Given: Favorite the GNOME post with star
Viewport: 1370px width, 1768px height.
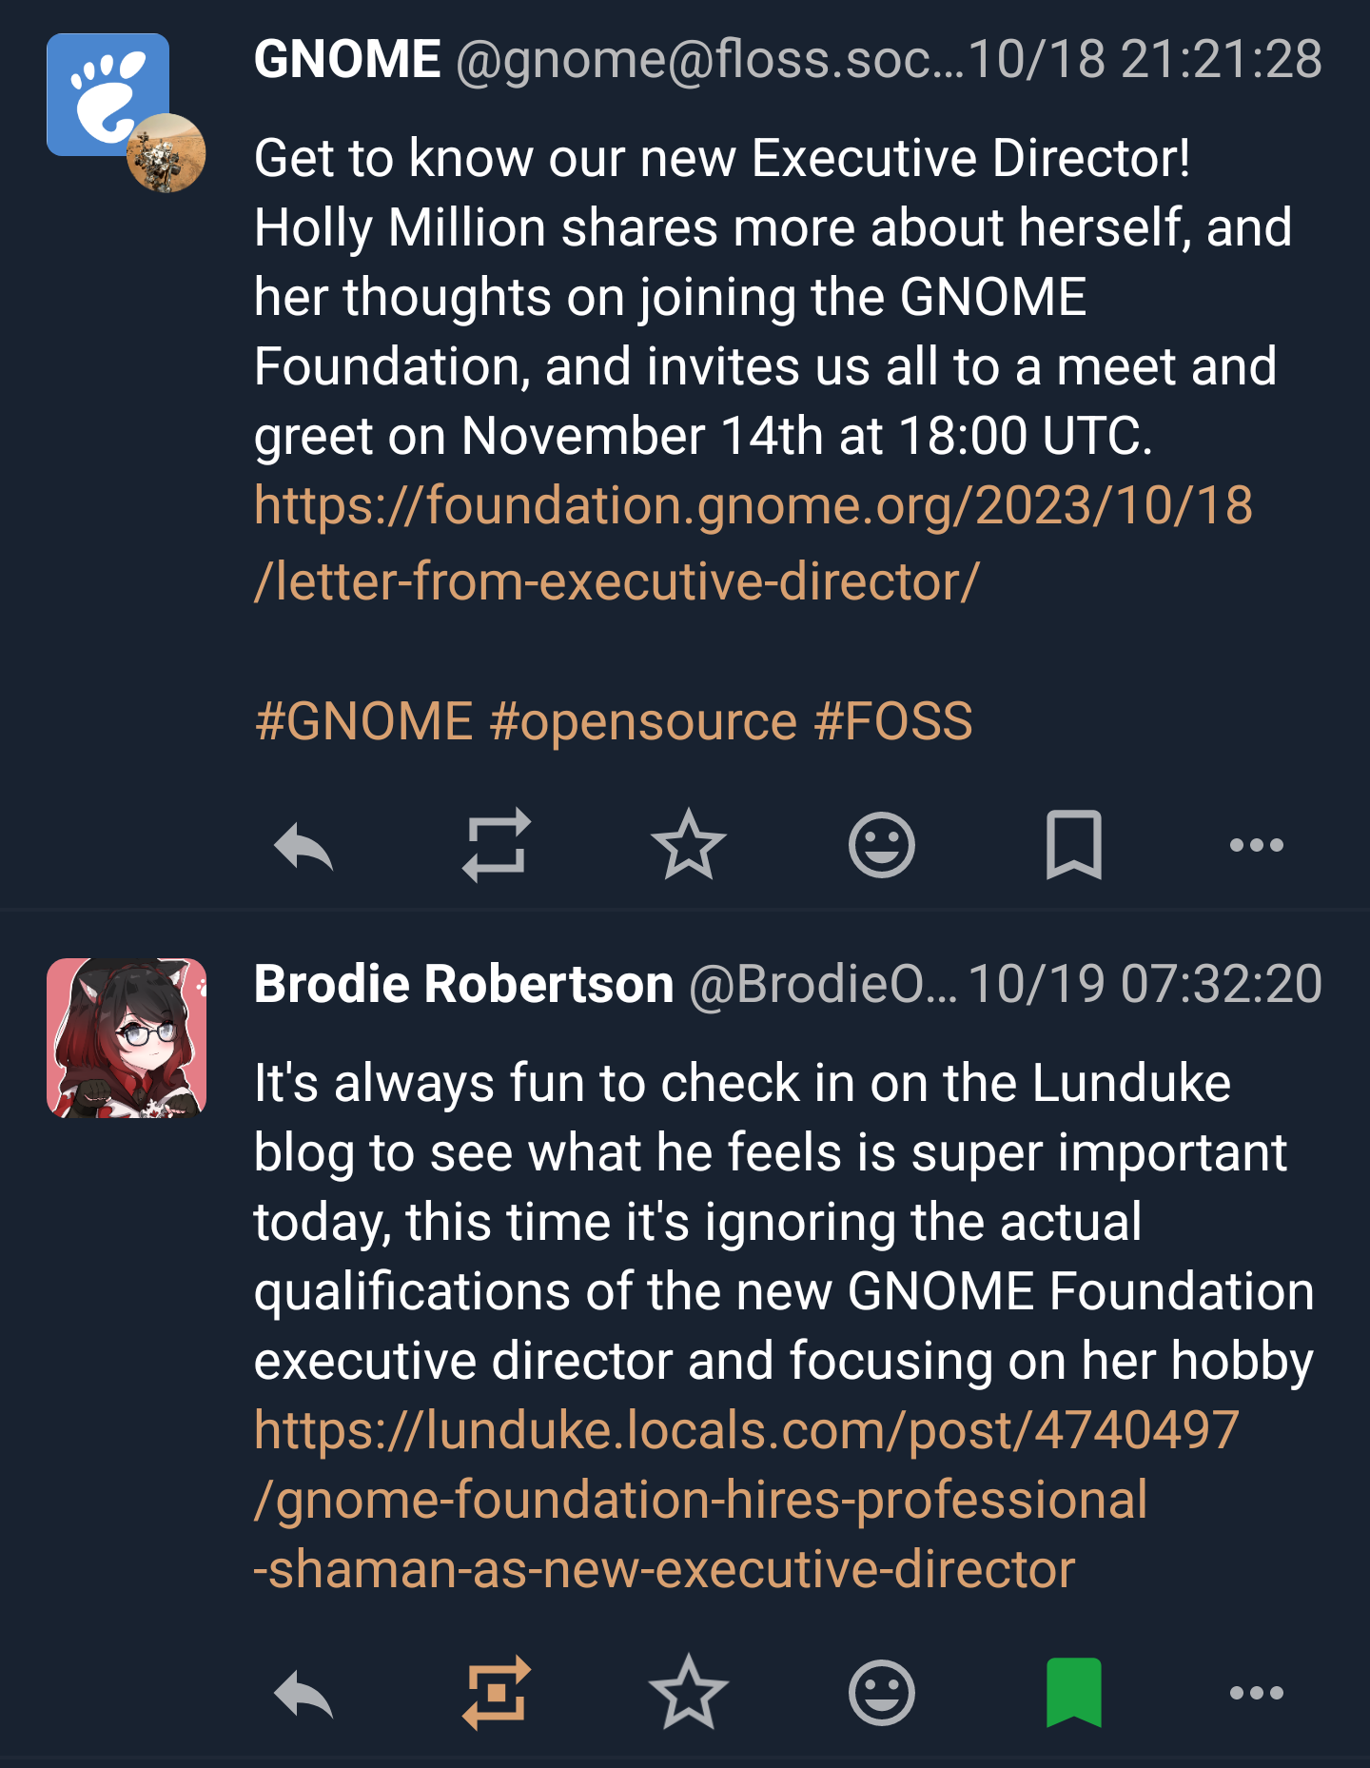Looking at the screenshot, I should [689, 845].
